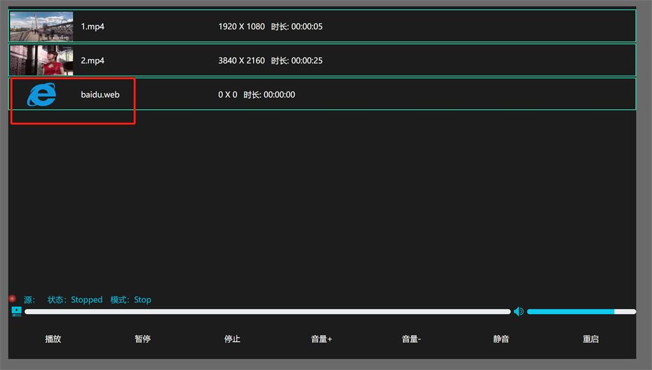
Task: Adjust the blue volume slider
Action: tap(581, 312)
